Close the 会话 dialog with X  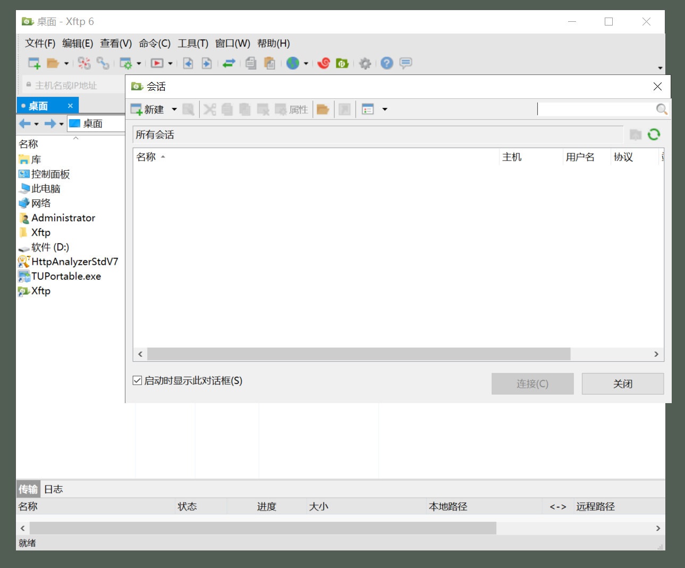(x=657, y=86)
